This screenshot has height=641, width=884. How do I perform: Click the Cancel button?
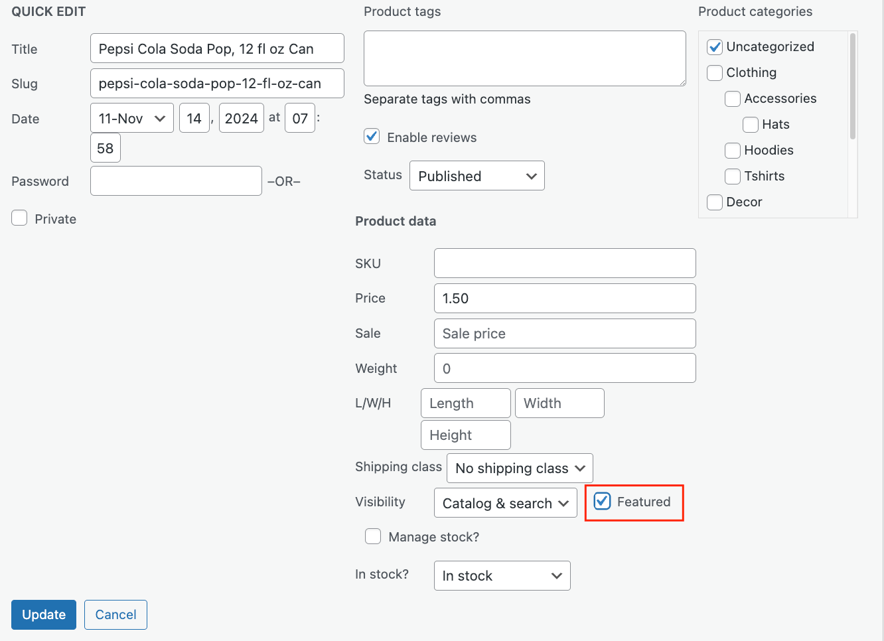pyautogui.click(x=115, y=614)
